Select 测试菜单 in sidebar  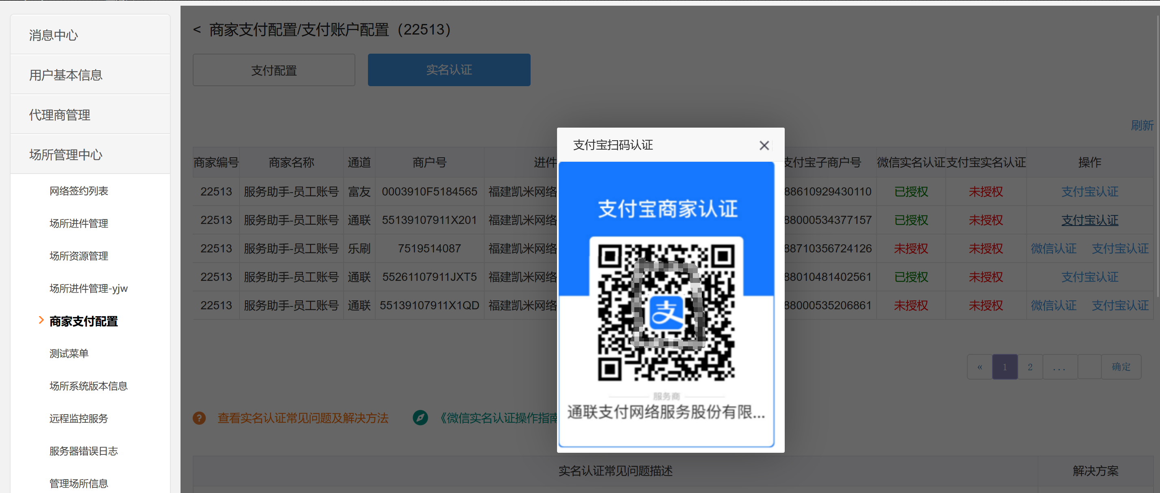[x=69, y=354]
